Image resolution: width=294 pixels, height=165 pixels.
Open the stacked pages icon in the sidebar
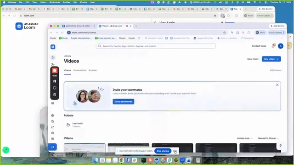tap(52, 121)
